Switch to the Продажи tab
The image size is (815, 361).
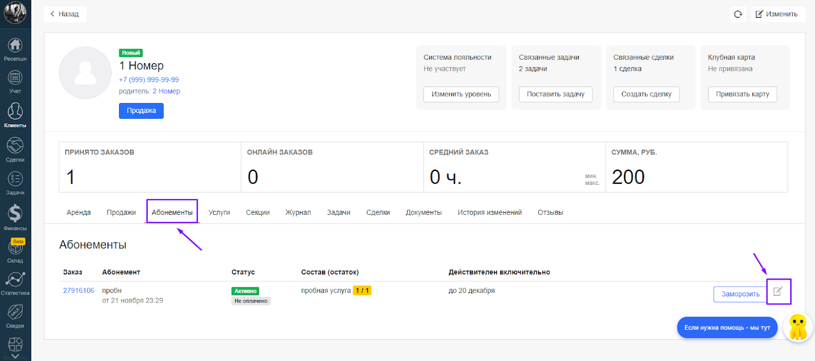point(121,212)
